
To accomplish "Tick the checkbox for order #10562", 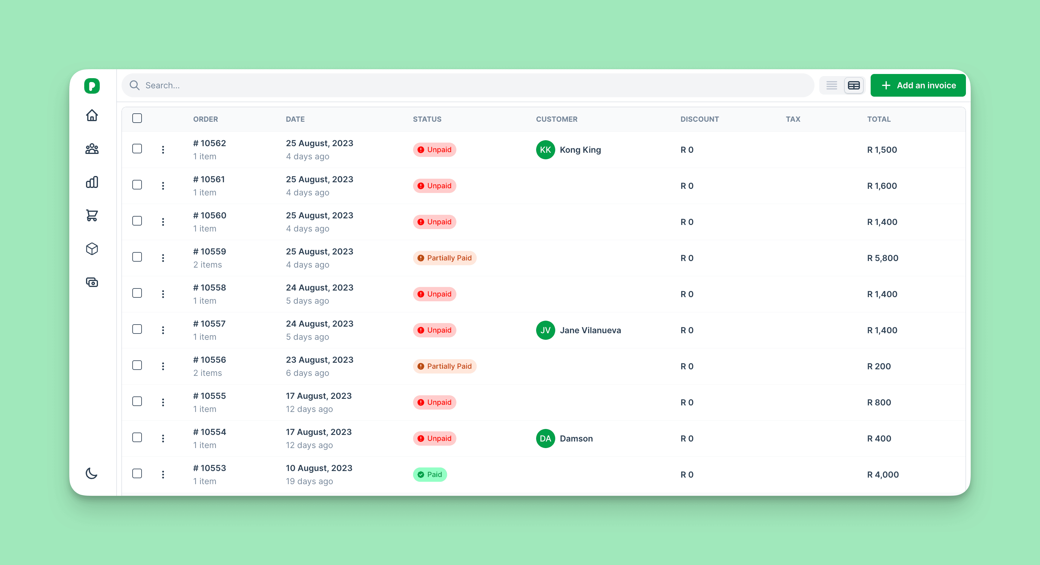I will 137,149.
